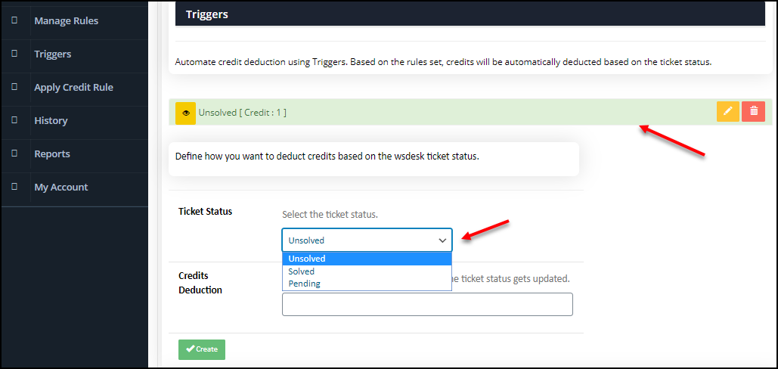The image size is (778, 369).
Task: Edit the Unsolved trigger with pencil icon
Action: [x=728, y=112]
